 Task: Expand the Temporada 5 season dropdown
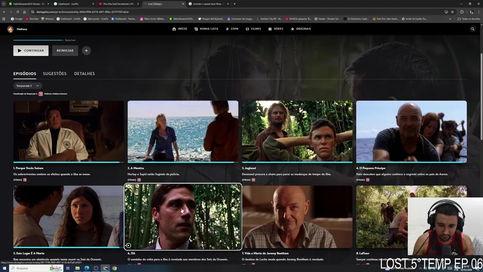click(x=28, y=86)
